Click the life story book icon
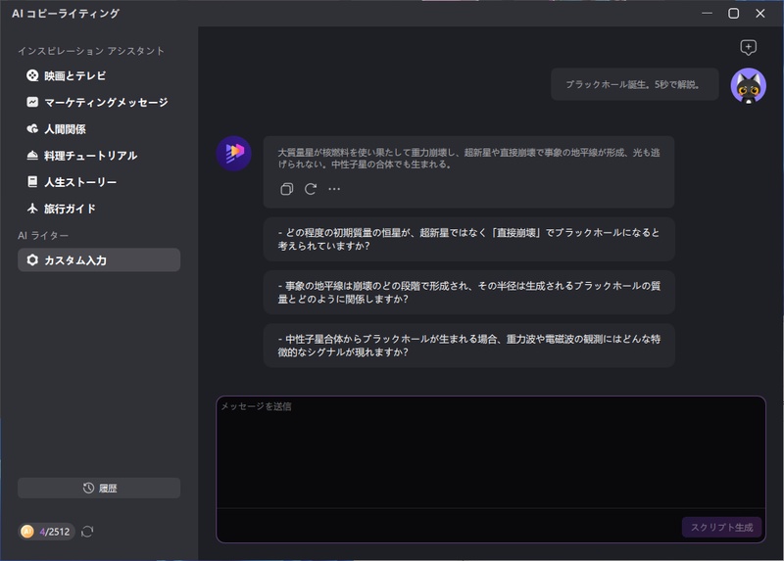 tap(32, 182)
